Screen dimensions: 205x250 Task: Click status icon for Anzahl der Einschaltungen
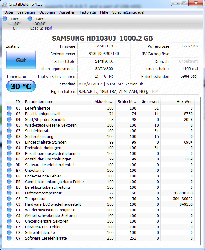point(9,159)
